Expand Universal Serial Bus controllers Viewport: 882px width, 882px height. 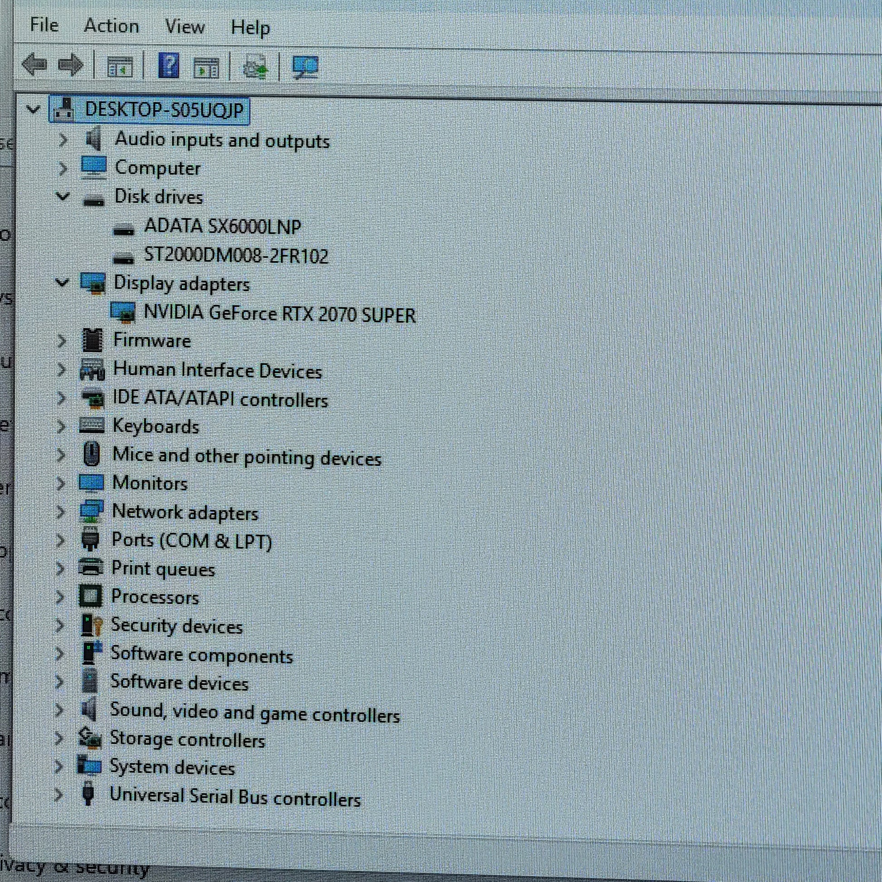[58, 795]
